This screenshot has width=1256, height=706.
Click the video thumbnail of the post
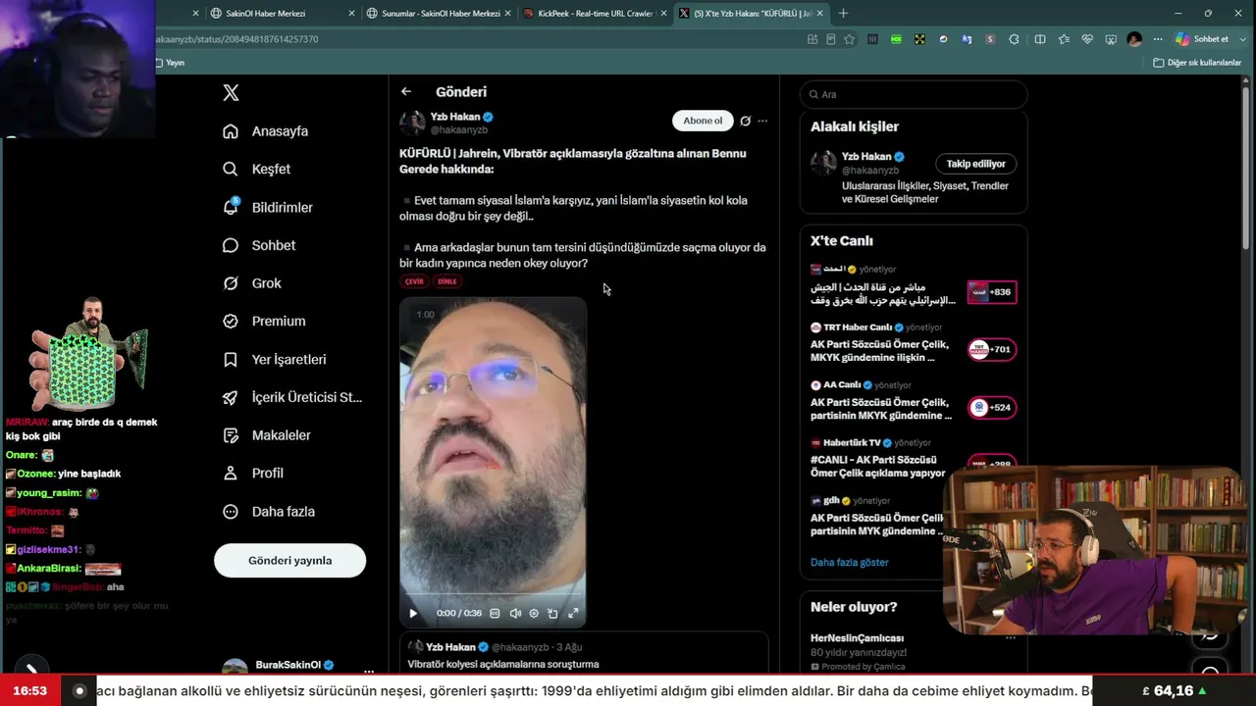coord(493,461)
